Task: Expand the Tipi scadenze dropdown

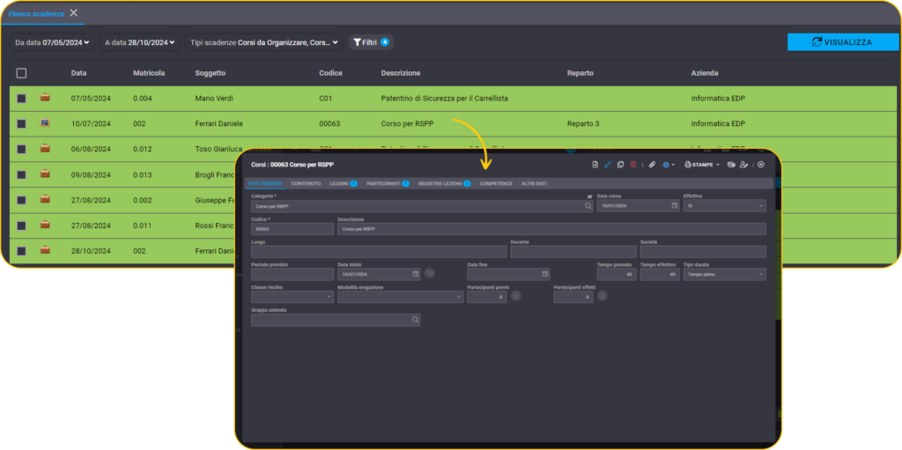Action: pyautogui.click(x=264, y=42)
